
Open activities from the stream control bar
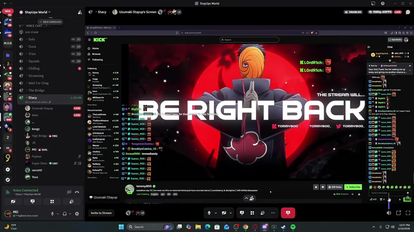click(252, 213)
